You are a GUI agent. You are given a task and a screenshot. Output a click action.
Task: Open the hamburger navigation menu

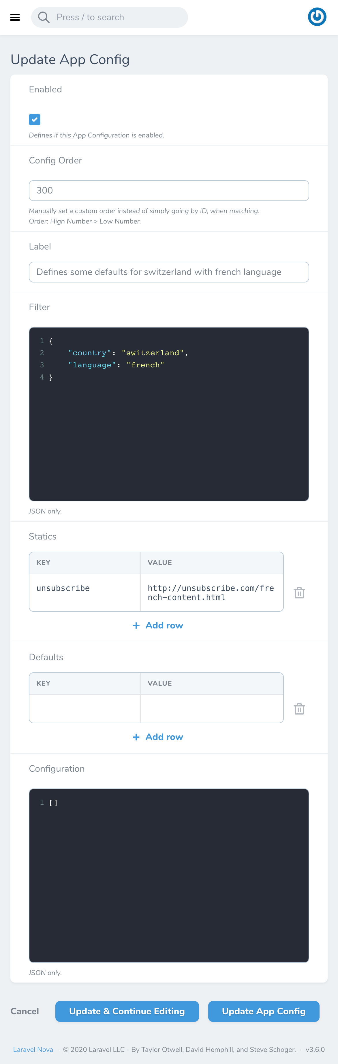click(x=15, y=17)
